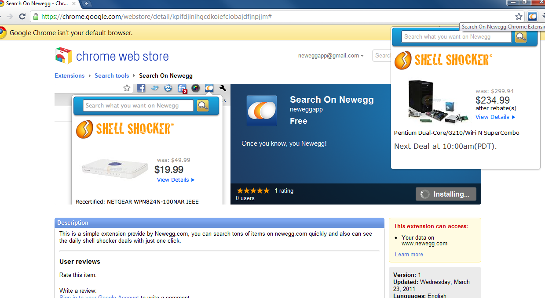
Task: Click the Shell Shocker logo in the Newegg popup
Action: pos(443,60)
